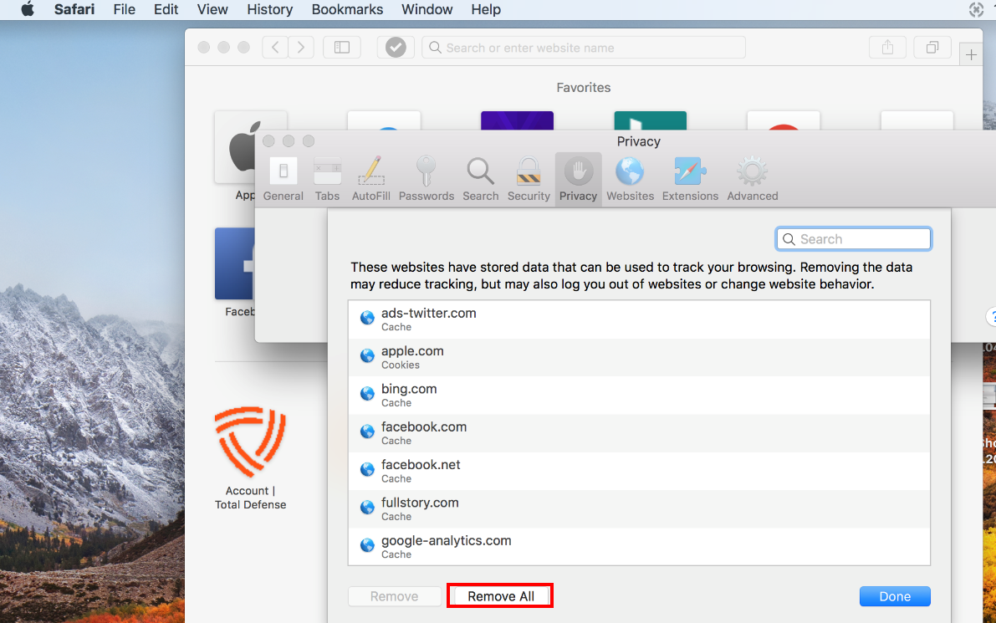Click the globe icon beside apple.com
The image size is (996, 623).
click(x=367, y=355)
